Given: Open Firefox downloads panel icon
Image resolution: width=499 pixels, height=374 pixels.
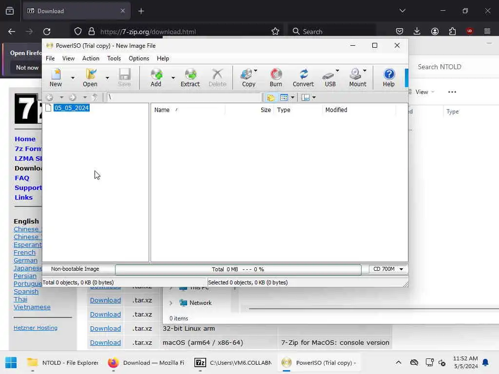Looking at the screenshot, I should 417,31.
